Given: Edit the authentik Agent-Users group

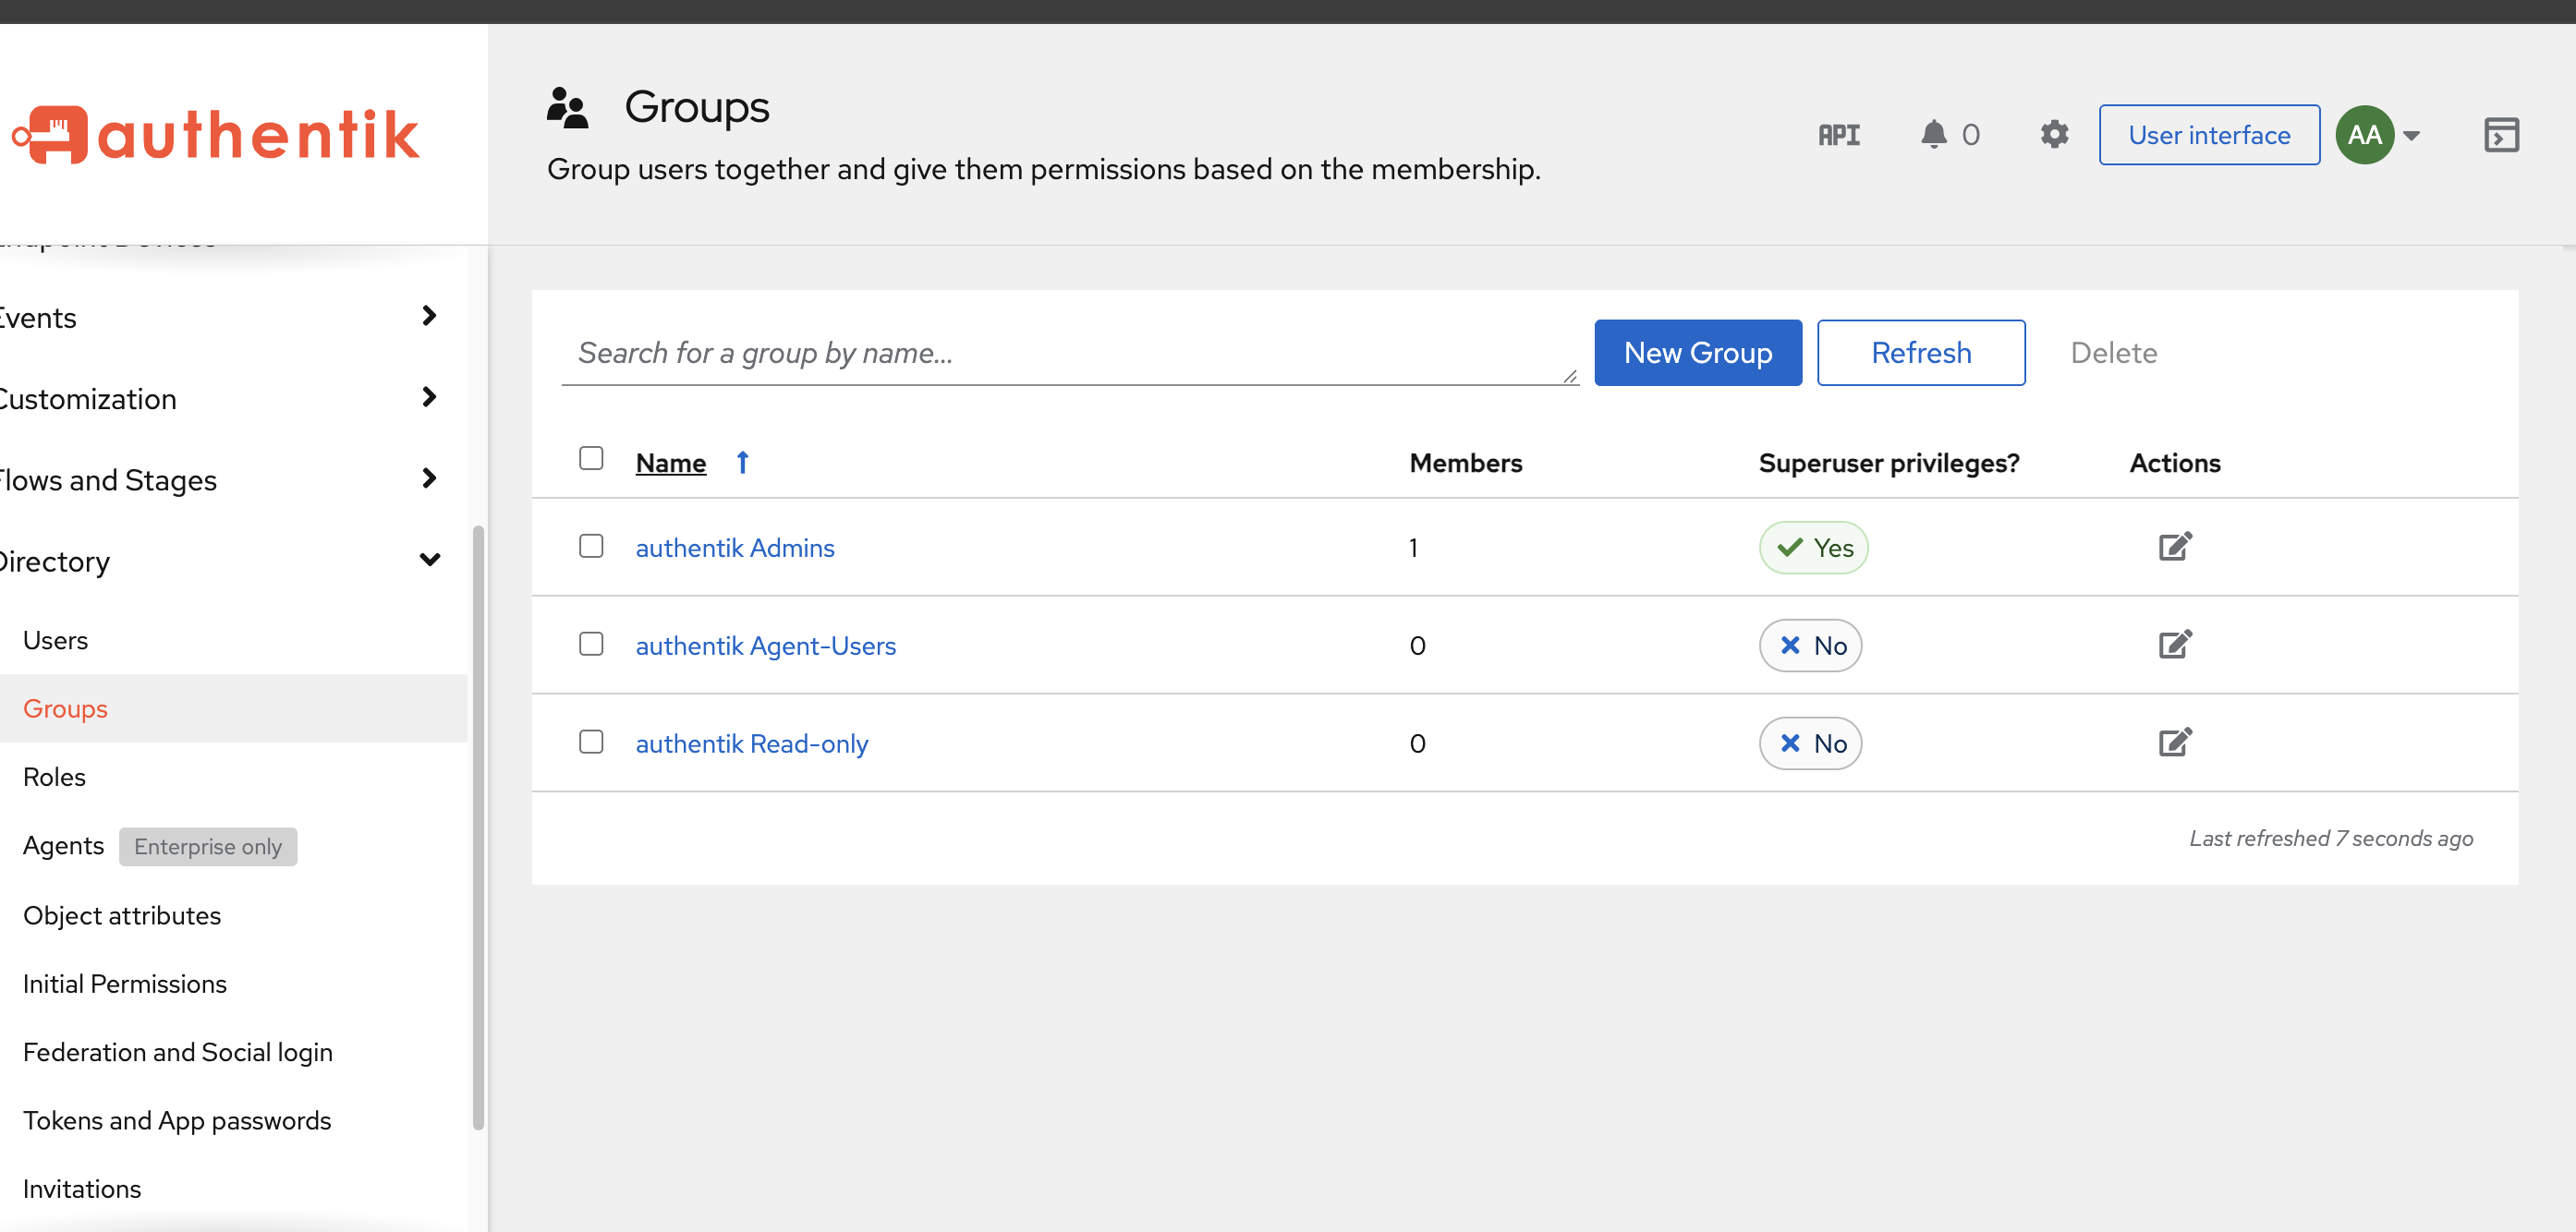Looking at the screenshot, I should click(2175, 645).
